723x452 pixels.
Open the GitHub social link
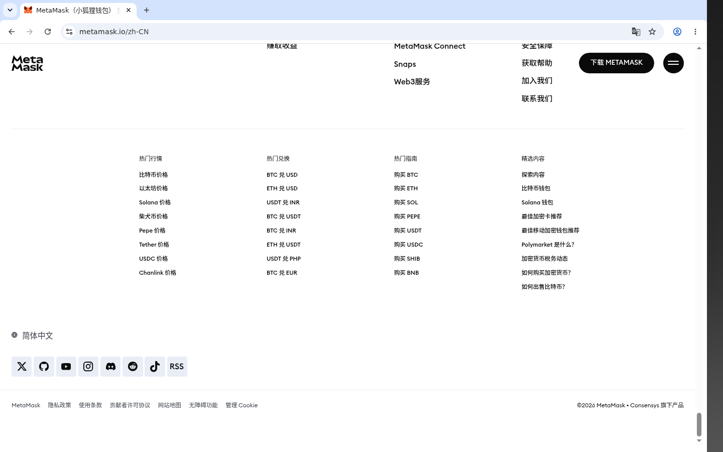coord(44,367)
